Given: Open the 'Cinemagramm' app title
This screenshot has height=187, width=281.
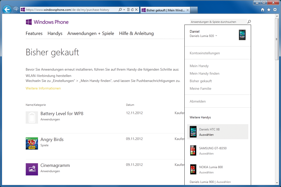Looking at the screenshot, I should 55,165.
